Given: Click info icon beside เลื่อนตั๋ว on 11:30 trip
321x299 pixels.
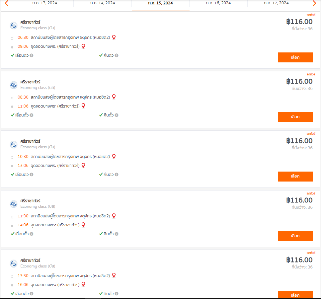Looking at the screenshot, I should point(31,234).
